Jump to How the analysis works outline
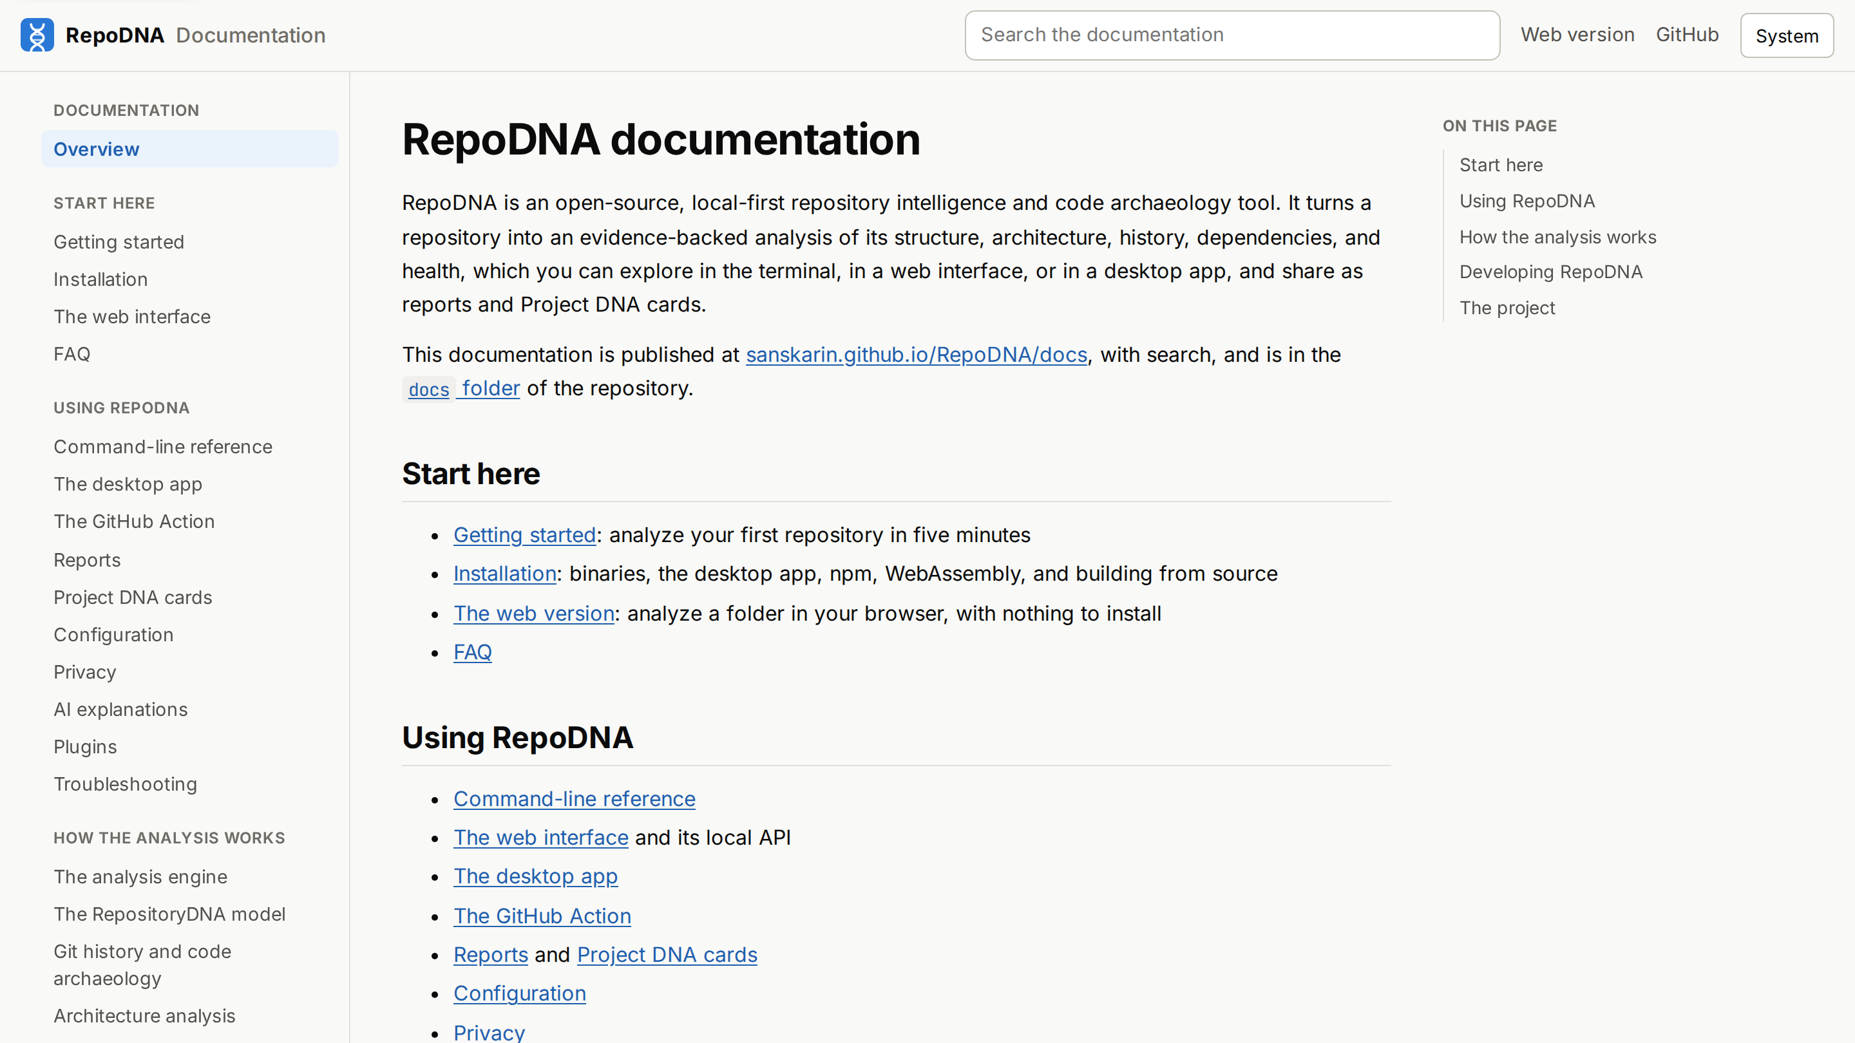The image size is (1855, 1043). click(1557, 237)
